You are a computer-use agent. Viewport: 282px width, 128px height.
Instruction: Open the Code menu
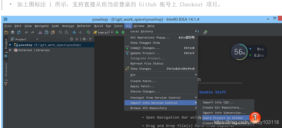tap(55, 26)
